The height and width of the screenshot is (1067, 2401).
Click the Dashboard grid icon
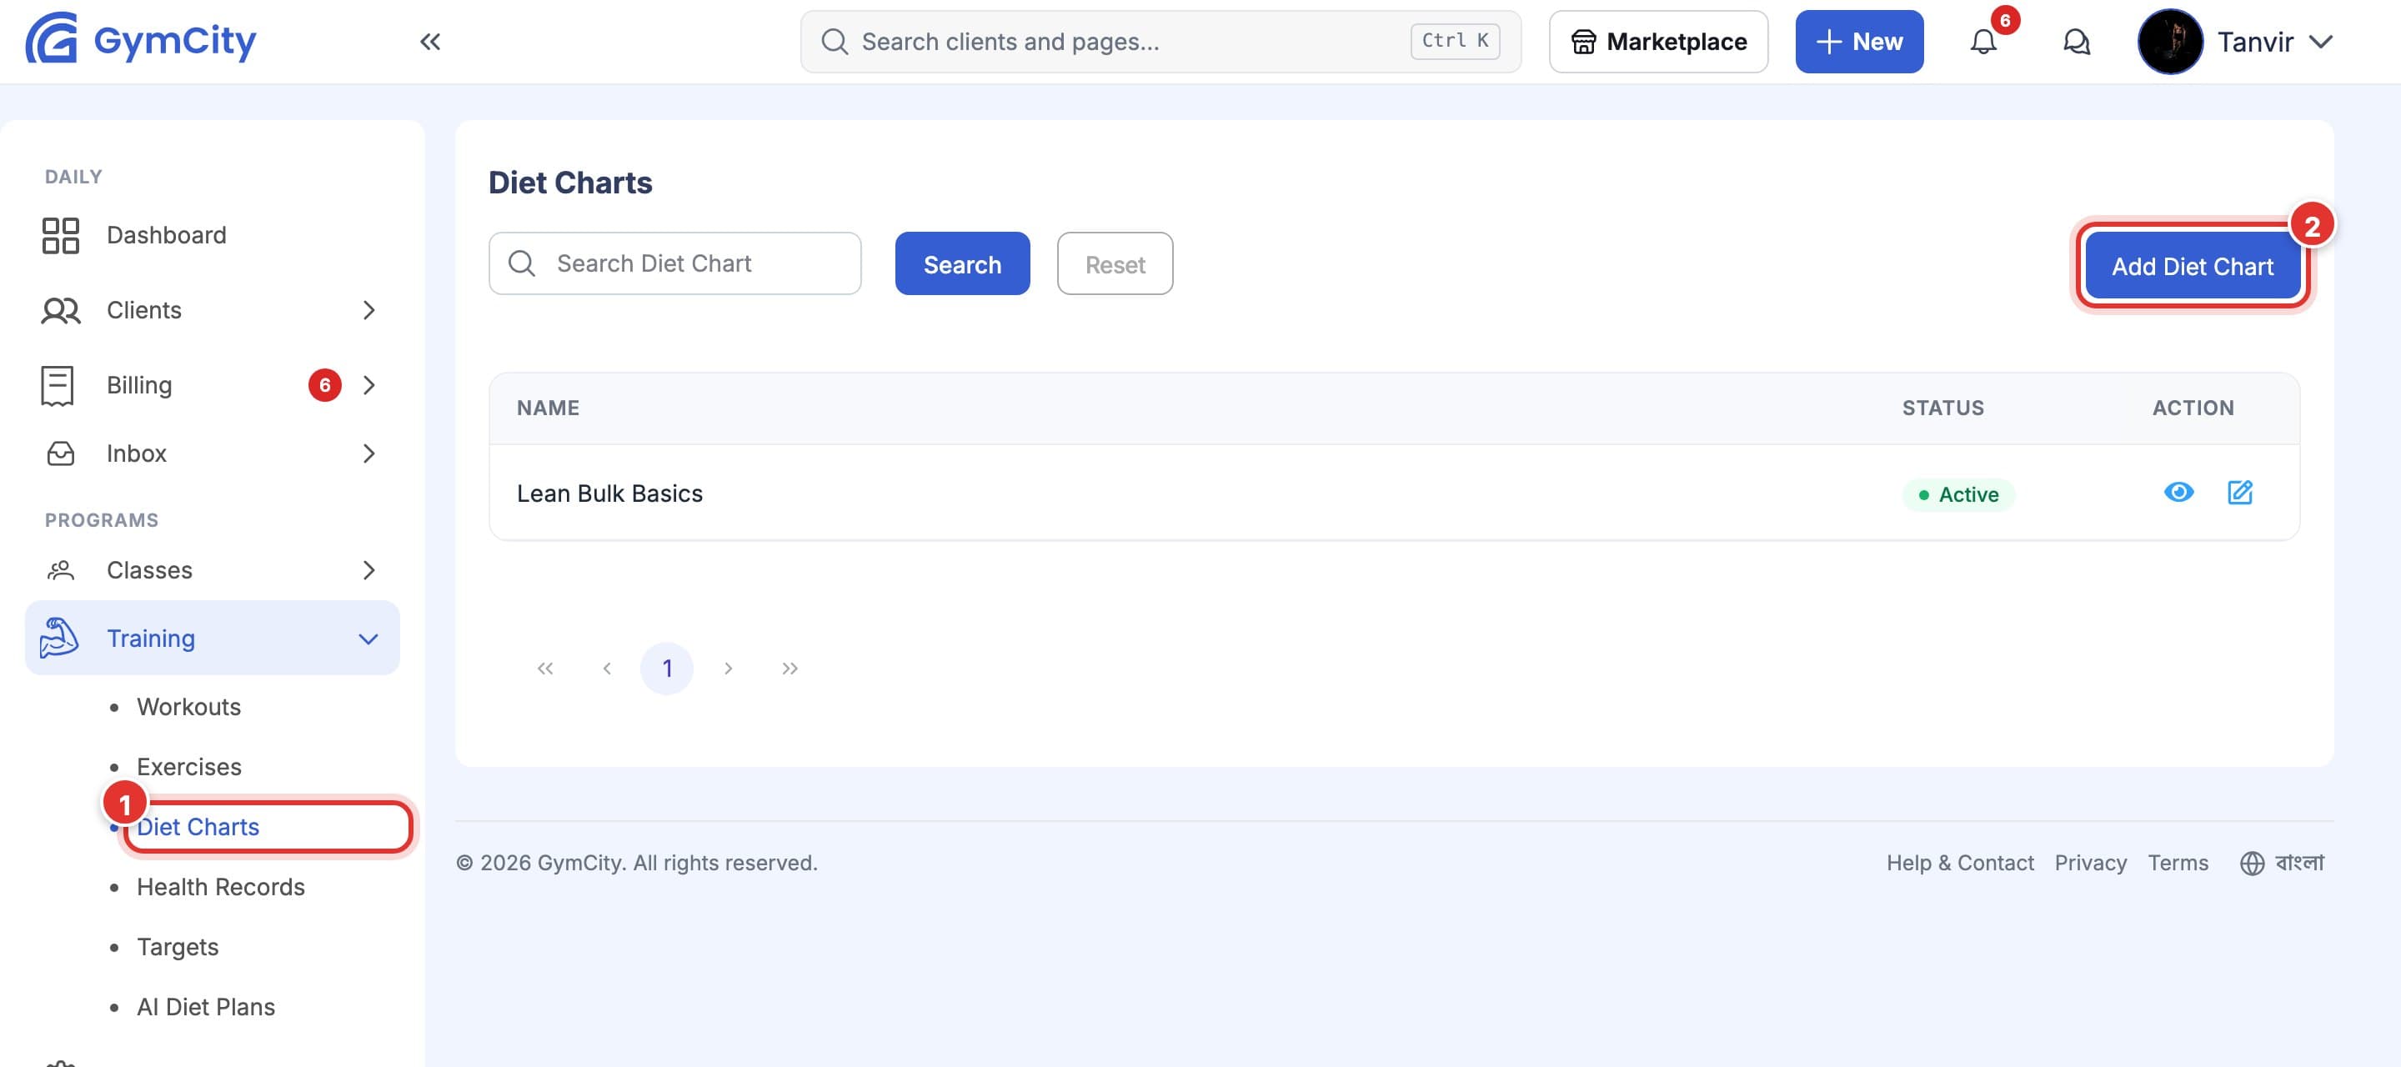pos(61,236)
